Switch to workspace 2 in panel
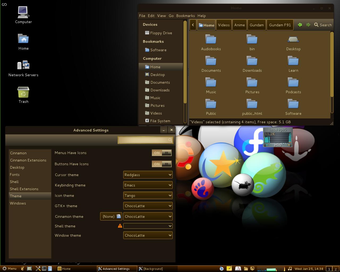The width and height of the screenshot is (340, 272). (x=335, y=269)
